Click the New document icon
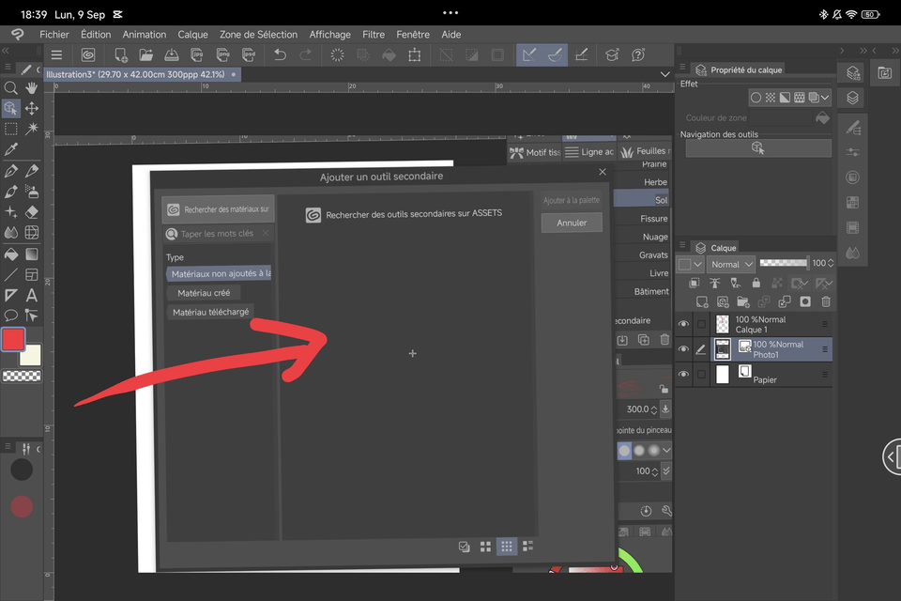This screenshot has width=901, height=601. [x=121, y=55]
